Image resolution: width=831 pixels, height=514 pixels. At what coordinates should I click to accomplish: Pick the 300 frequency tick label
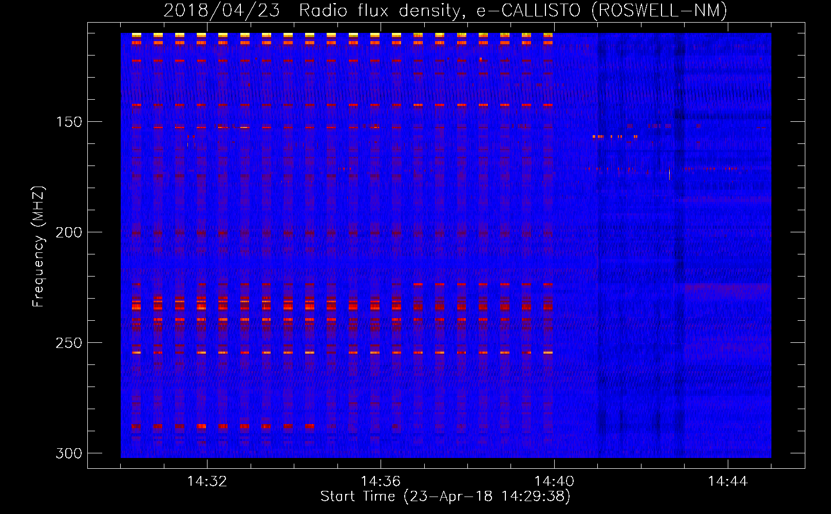point(68,453)
